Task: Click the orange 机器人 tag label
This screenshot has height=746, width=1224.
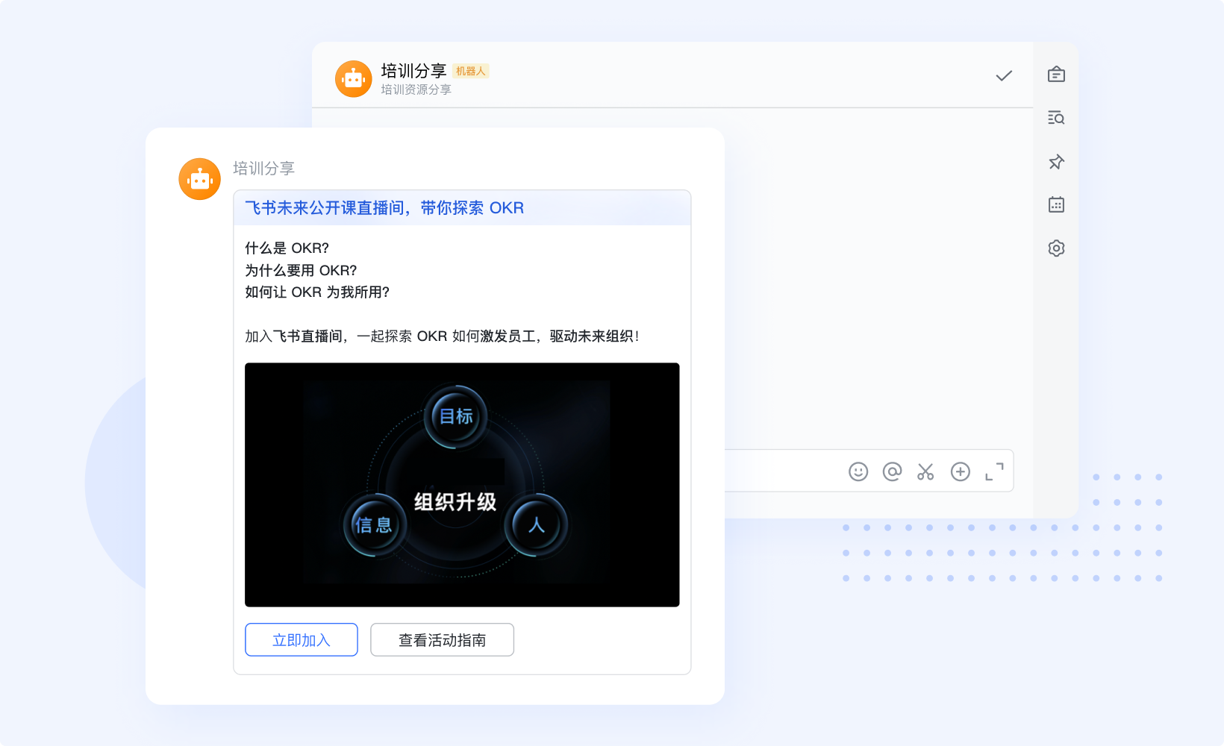Action: tap(471, 71)
